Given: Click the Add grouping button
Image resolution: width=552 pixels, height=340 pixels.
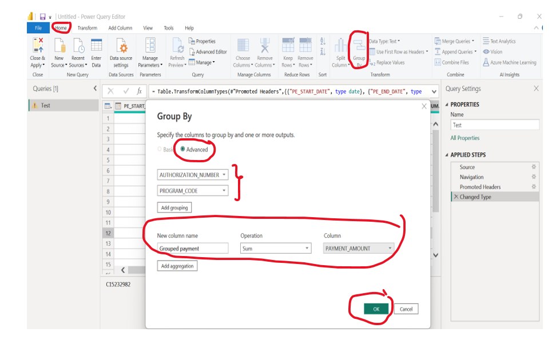Looking at the screenshot, I should point(174,207).
